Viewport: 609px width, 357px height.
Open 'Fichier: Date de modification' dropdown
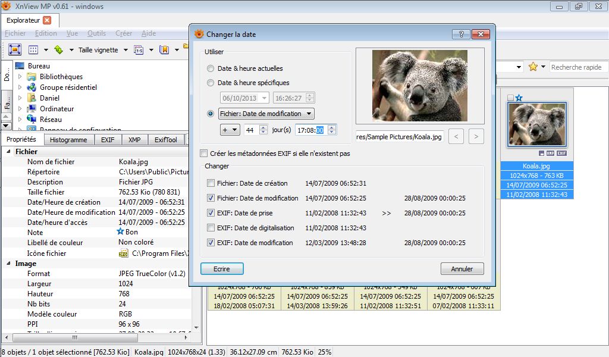click(266, 114)
